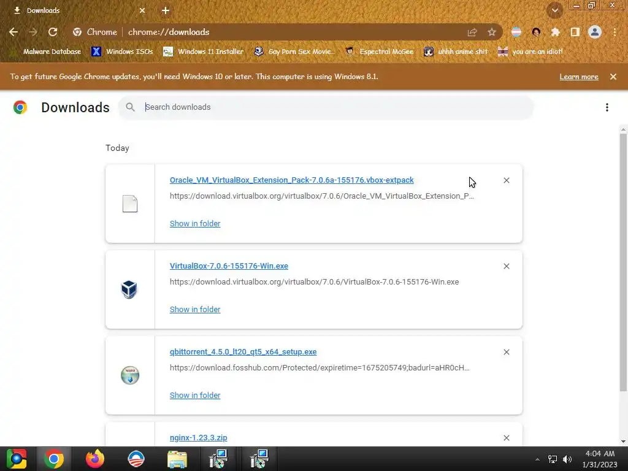Click the second installer icon in taskbar

tap(259, 459)
